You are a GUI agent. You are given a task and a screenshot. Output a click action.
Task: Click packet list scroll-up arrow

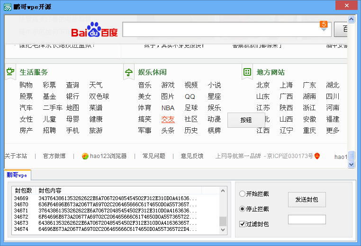tap(223, 191)
